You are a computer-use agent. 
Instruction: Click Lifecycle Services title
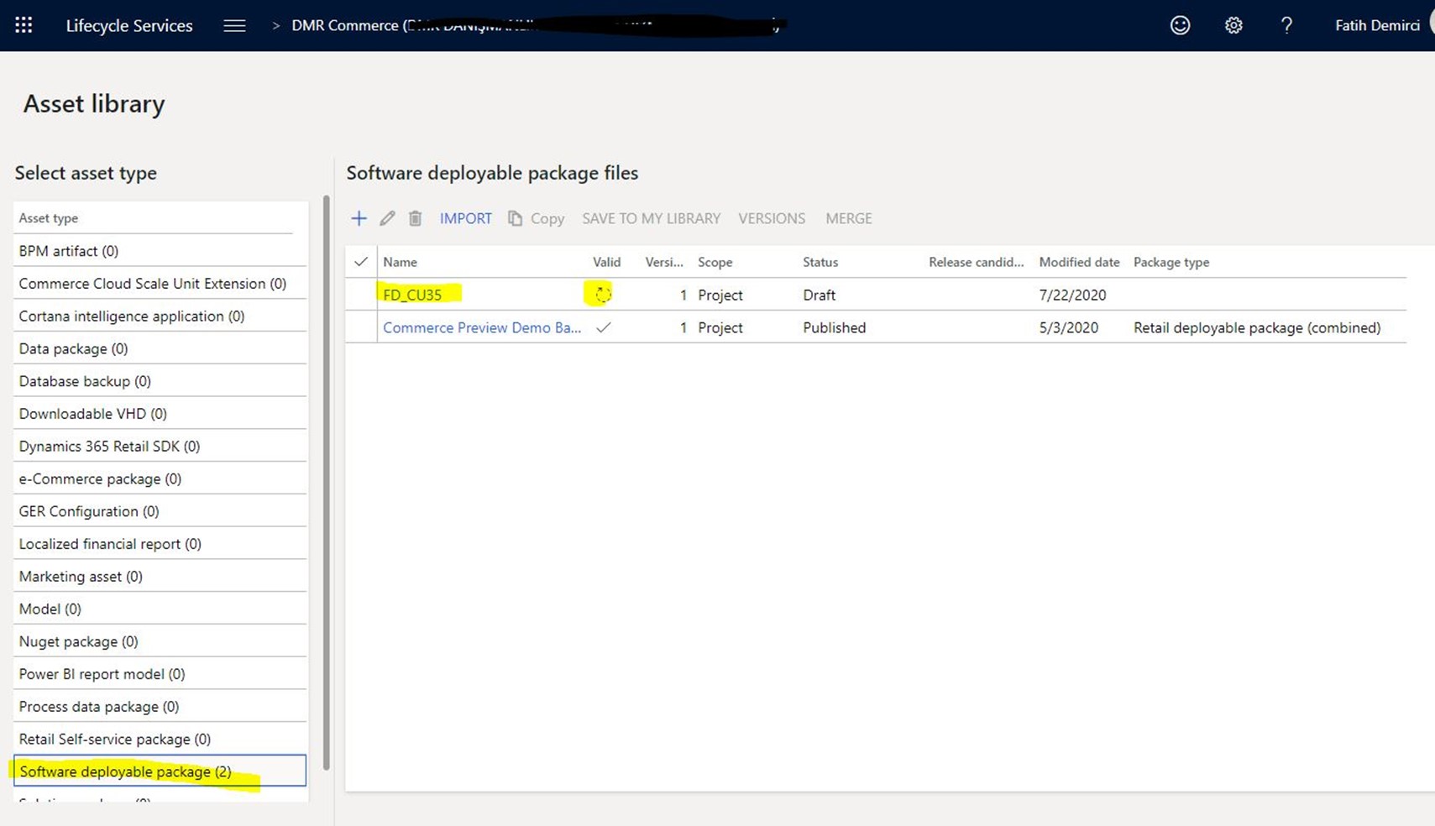[x=129, y=25]
